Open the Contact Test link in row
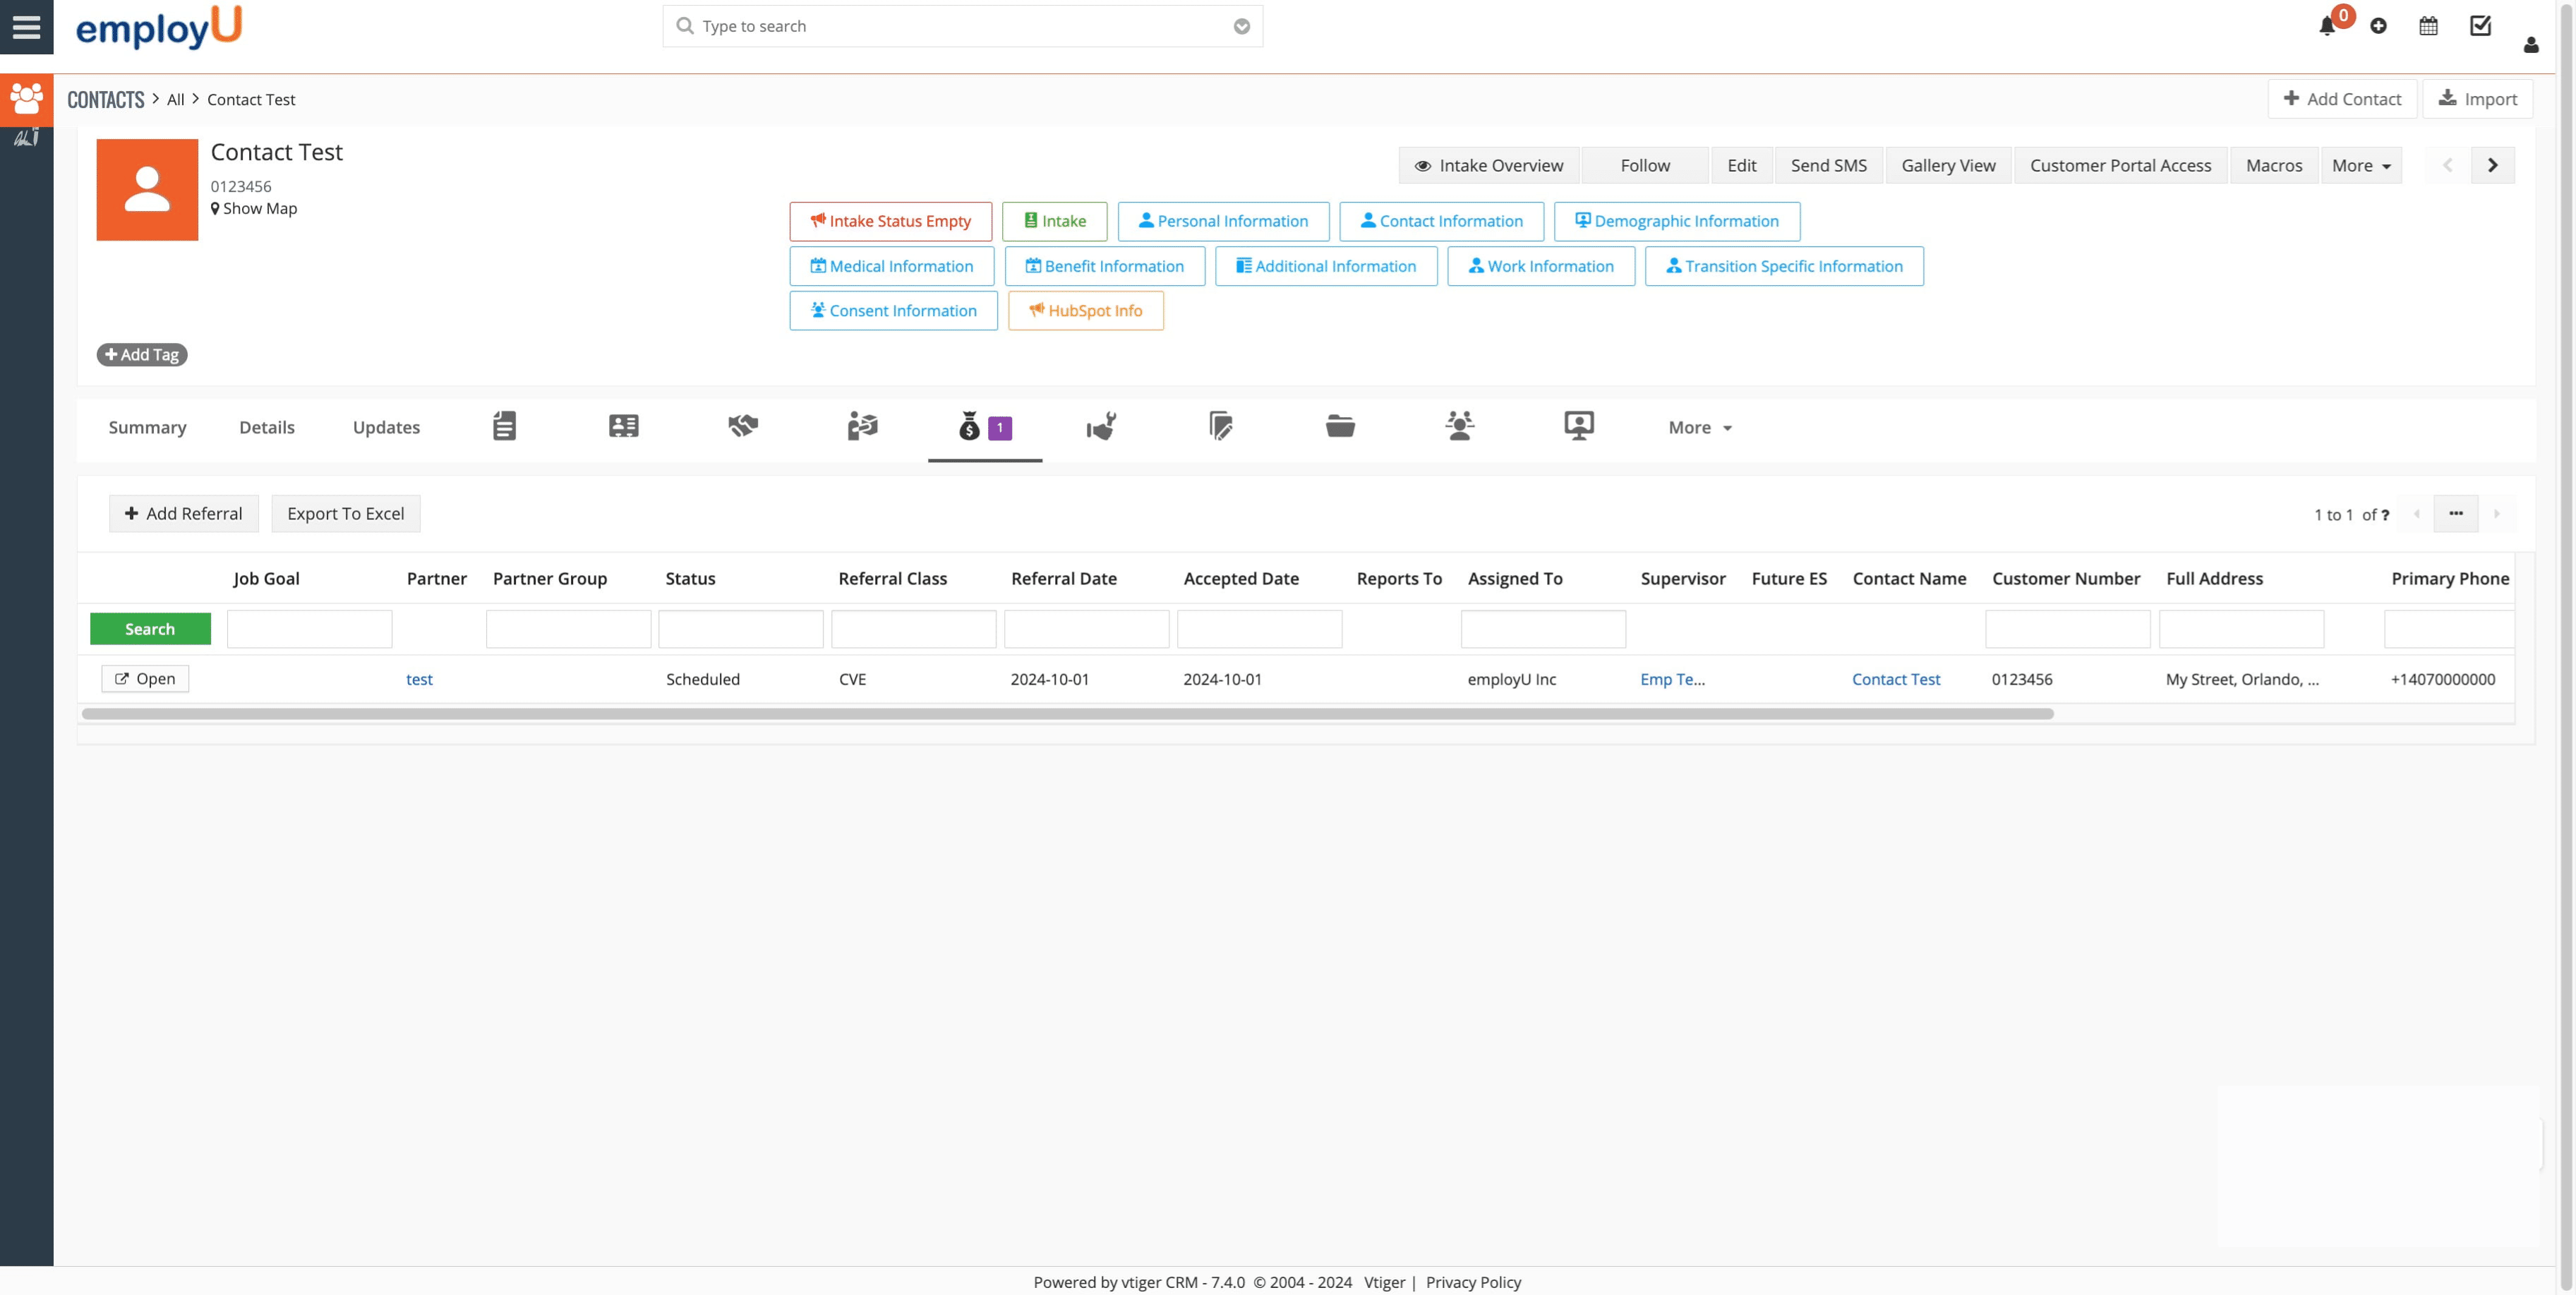 (x=1895, y=679)
